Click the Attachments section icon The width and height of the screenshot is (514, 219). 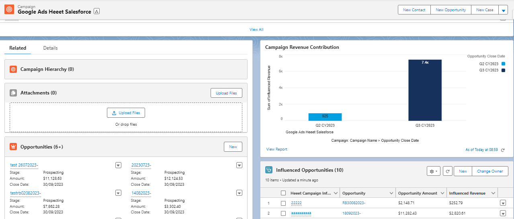coord(13,93)
